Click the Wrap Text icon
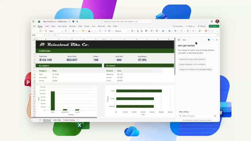The image size is (251, 141). [105, 31]
